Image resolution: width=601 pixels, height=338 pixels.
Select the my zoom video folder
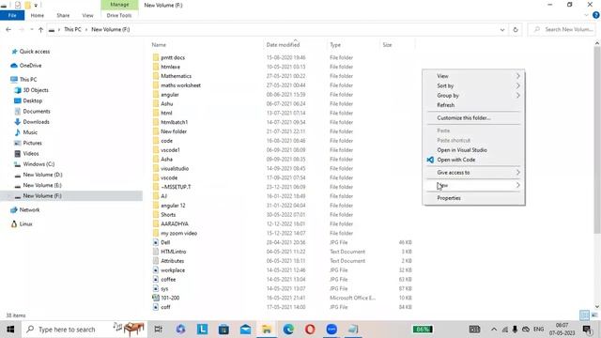tap(178, 233)
